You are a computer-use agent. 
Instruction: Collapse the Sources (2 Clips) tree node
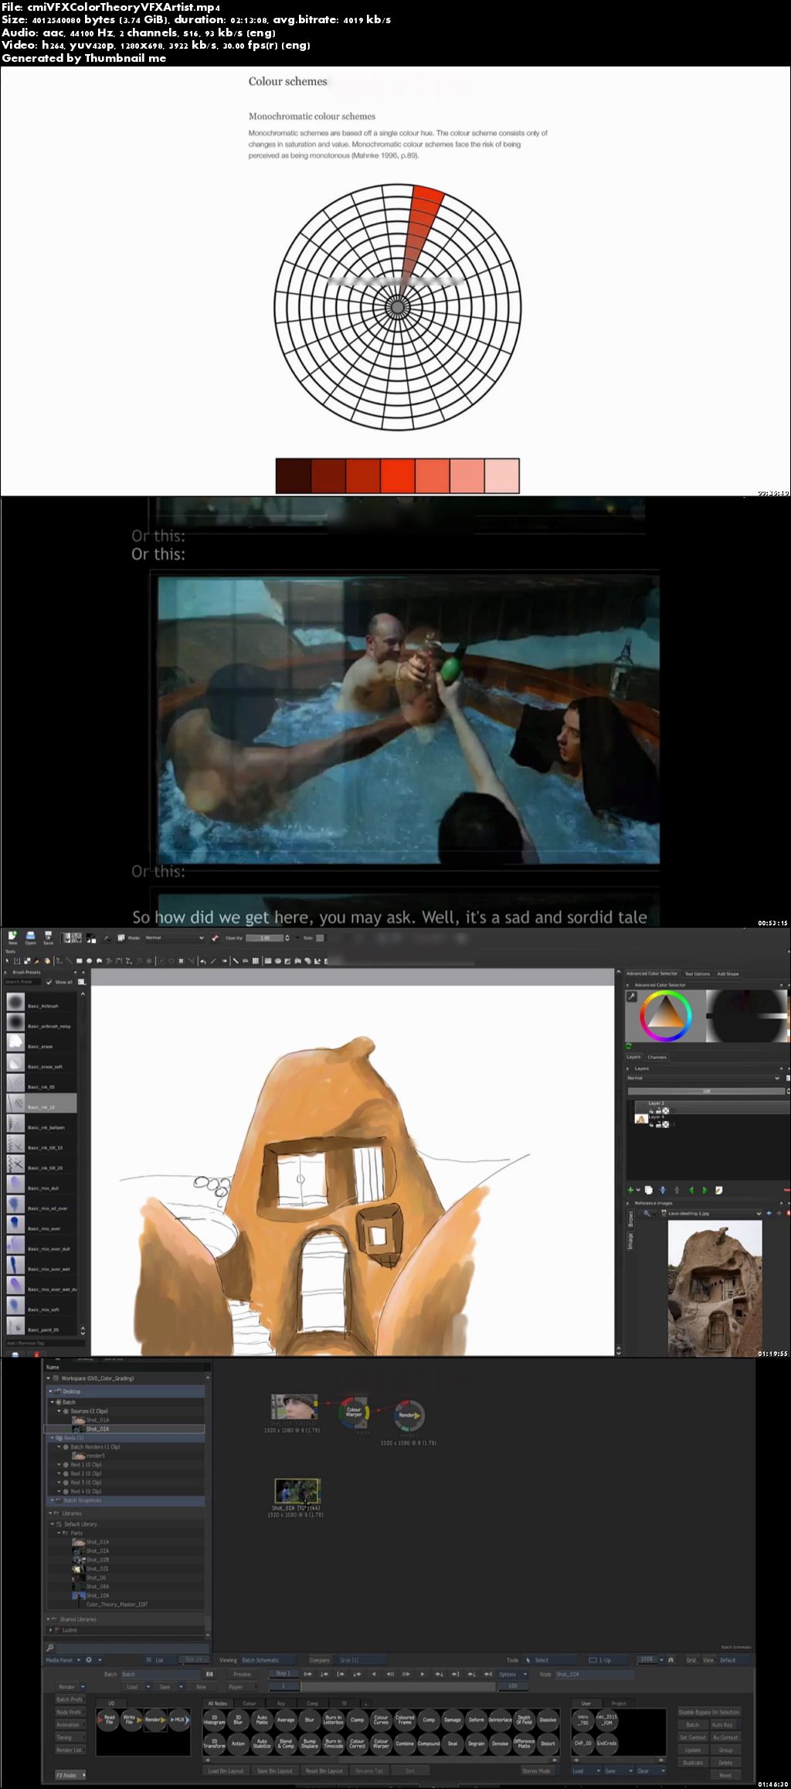(x=59, y=1411)
